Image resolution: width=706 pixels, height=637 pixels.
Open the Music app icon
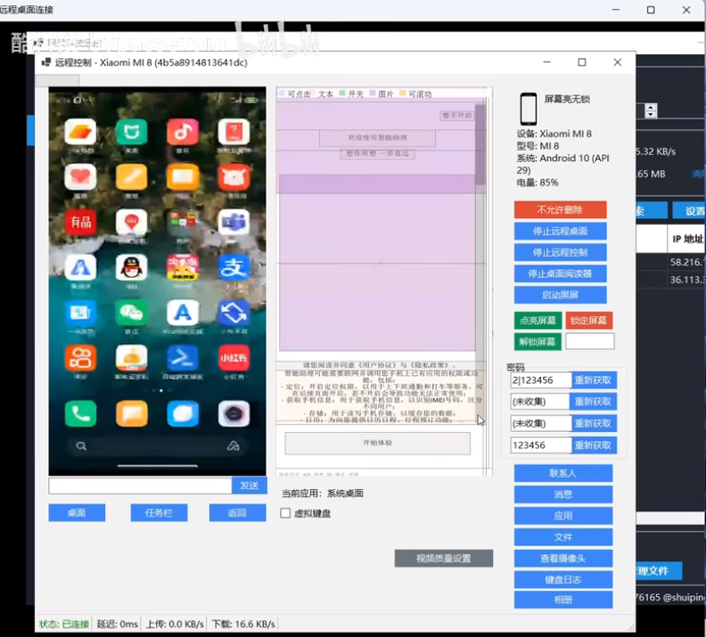pos(183,132)
